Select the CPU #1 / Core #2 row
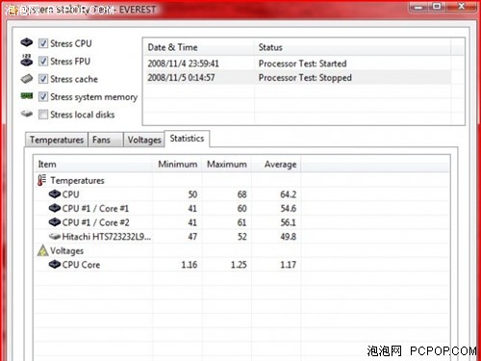Screen dimensions: 481x361 [242, 222]
